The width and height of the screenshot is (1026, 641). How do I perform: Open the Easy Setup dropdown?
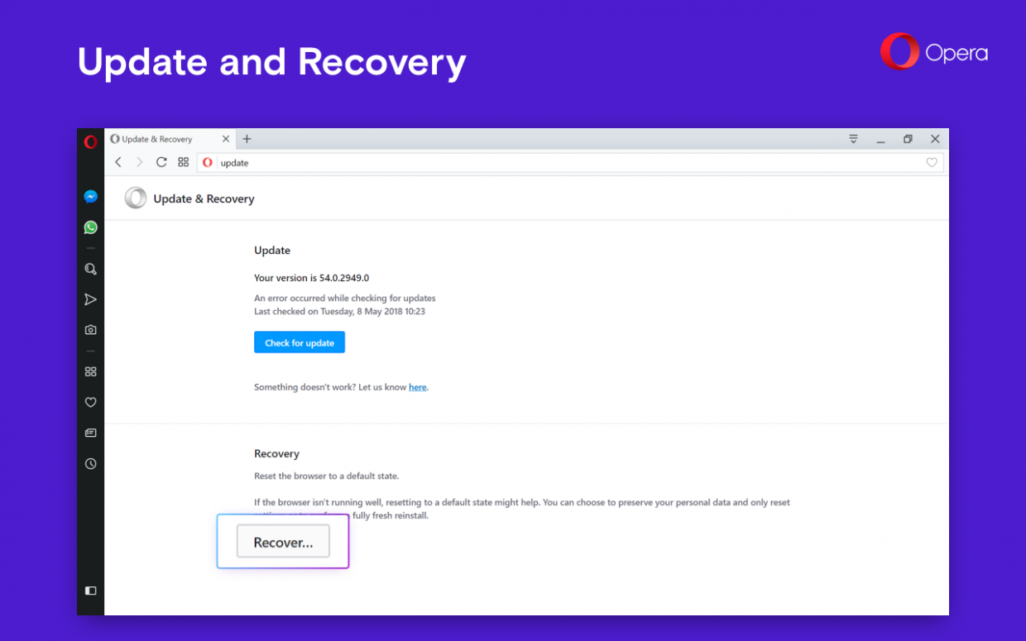click(x=853, y=139)
